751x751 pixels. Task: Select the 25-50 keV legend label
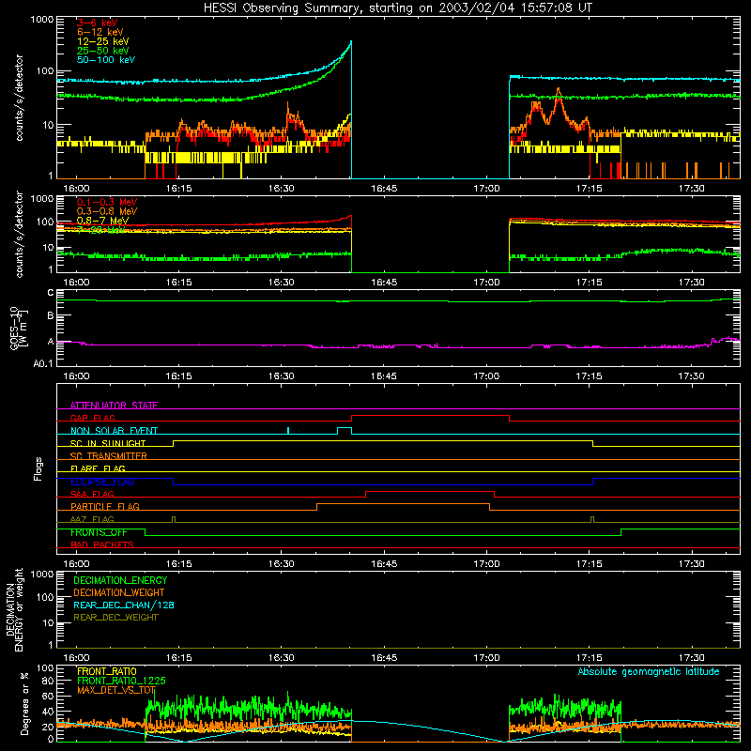(102, 51)
